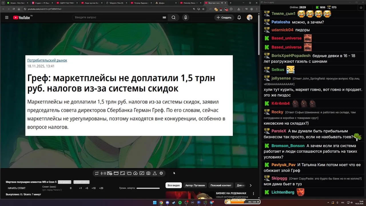The height and width of the screenshot is (206, 366).
Task: Click the YouTube search magnifier button
Action: coord(174,17)
